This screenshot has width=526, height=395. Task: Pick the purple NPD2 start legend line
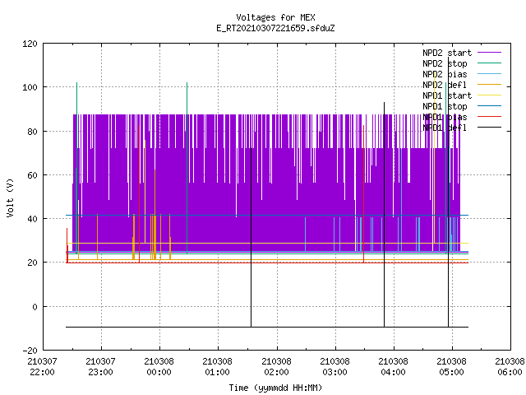click(490, 53)
